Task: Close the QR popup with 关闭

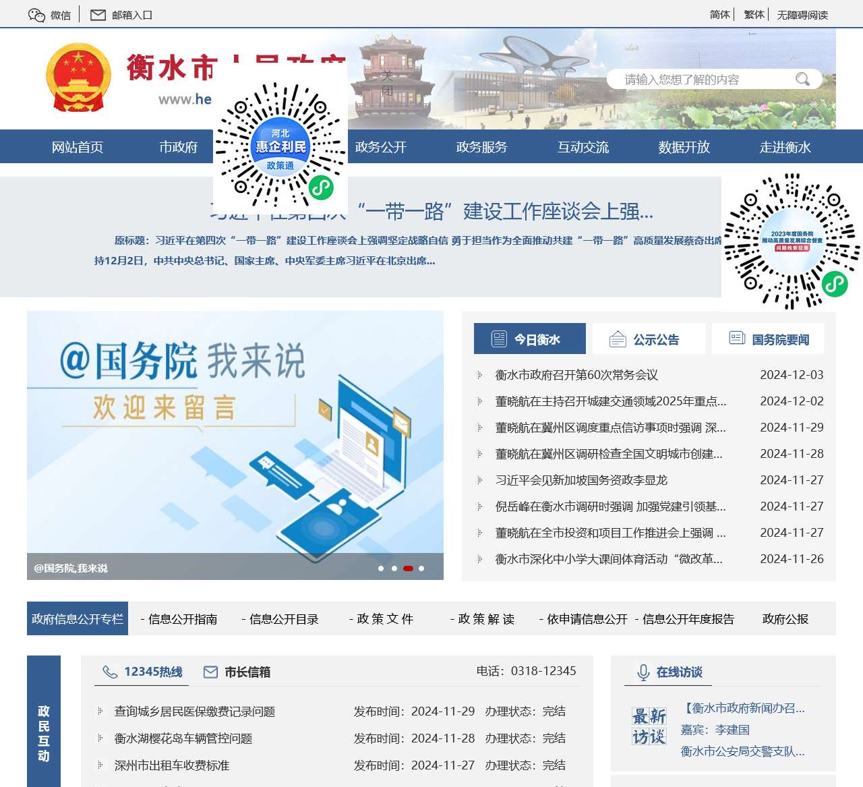Action: pos(387,83)
